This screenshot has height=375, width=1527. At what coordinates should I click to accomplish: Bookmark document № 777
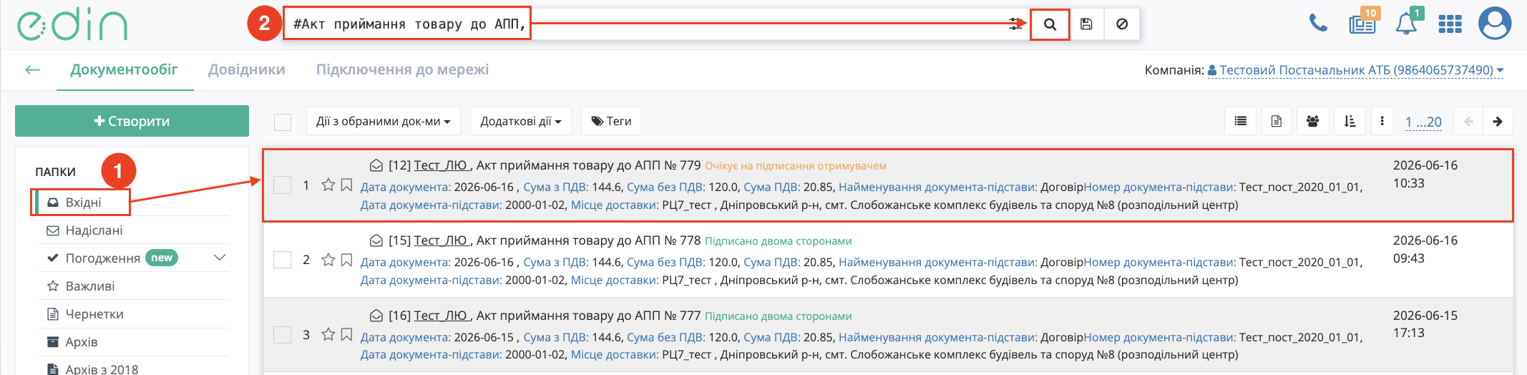click(x=346, y=334)
